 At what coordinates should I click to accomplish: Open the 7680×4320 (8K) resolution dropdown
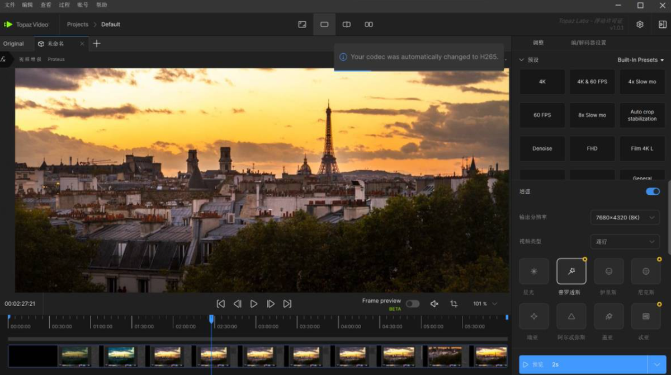625,217
